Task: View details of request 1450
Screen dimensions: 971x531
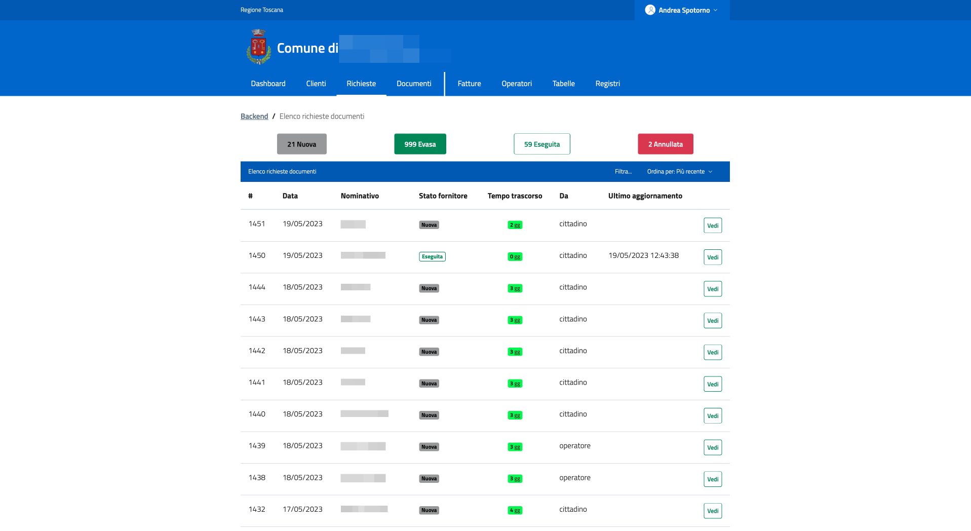Action: coord(713,257)
